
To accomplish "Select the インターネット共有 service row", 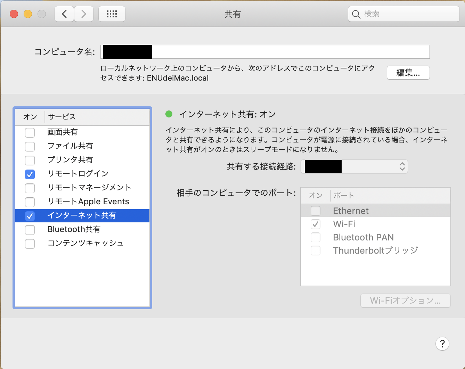I will pyautogui.click(x=82, y=215).
